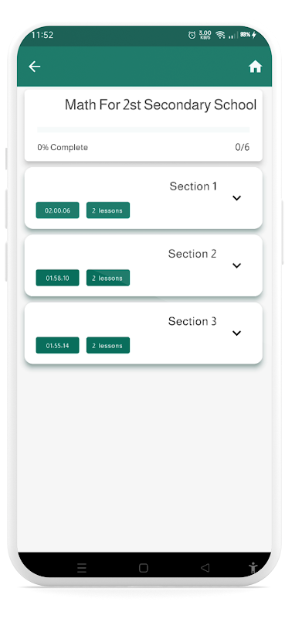Select the Section 1 title
The image size is (285, 619).
(193, 186)
